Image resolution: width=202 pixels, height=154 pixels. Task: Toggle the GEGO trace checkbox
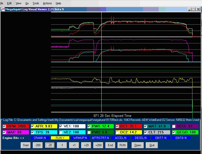[x=174, y=132]
